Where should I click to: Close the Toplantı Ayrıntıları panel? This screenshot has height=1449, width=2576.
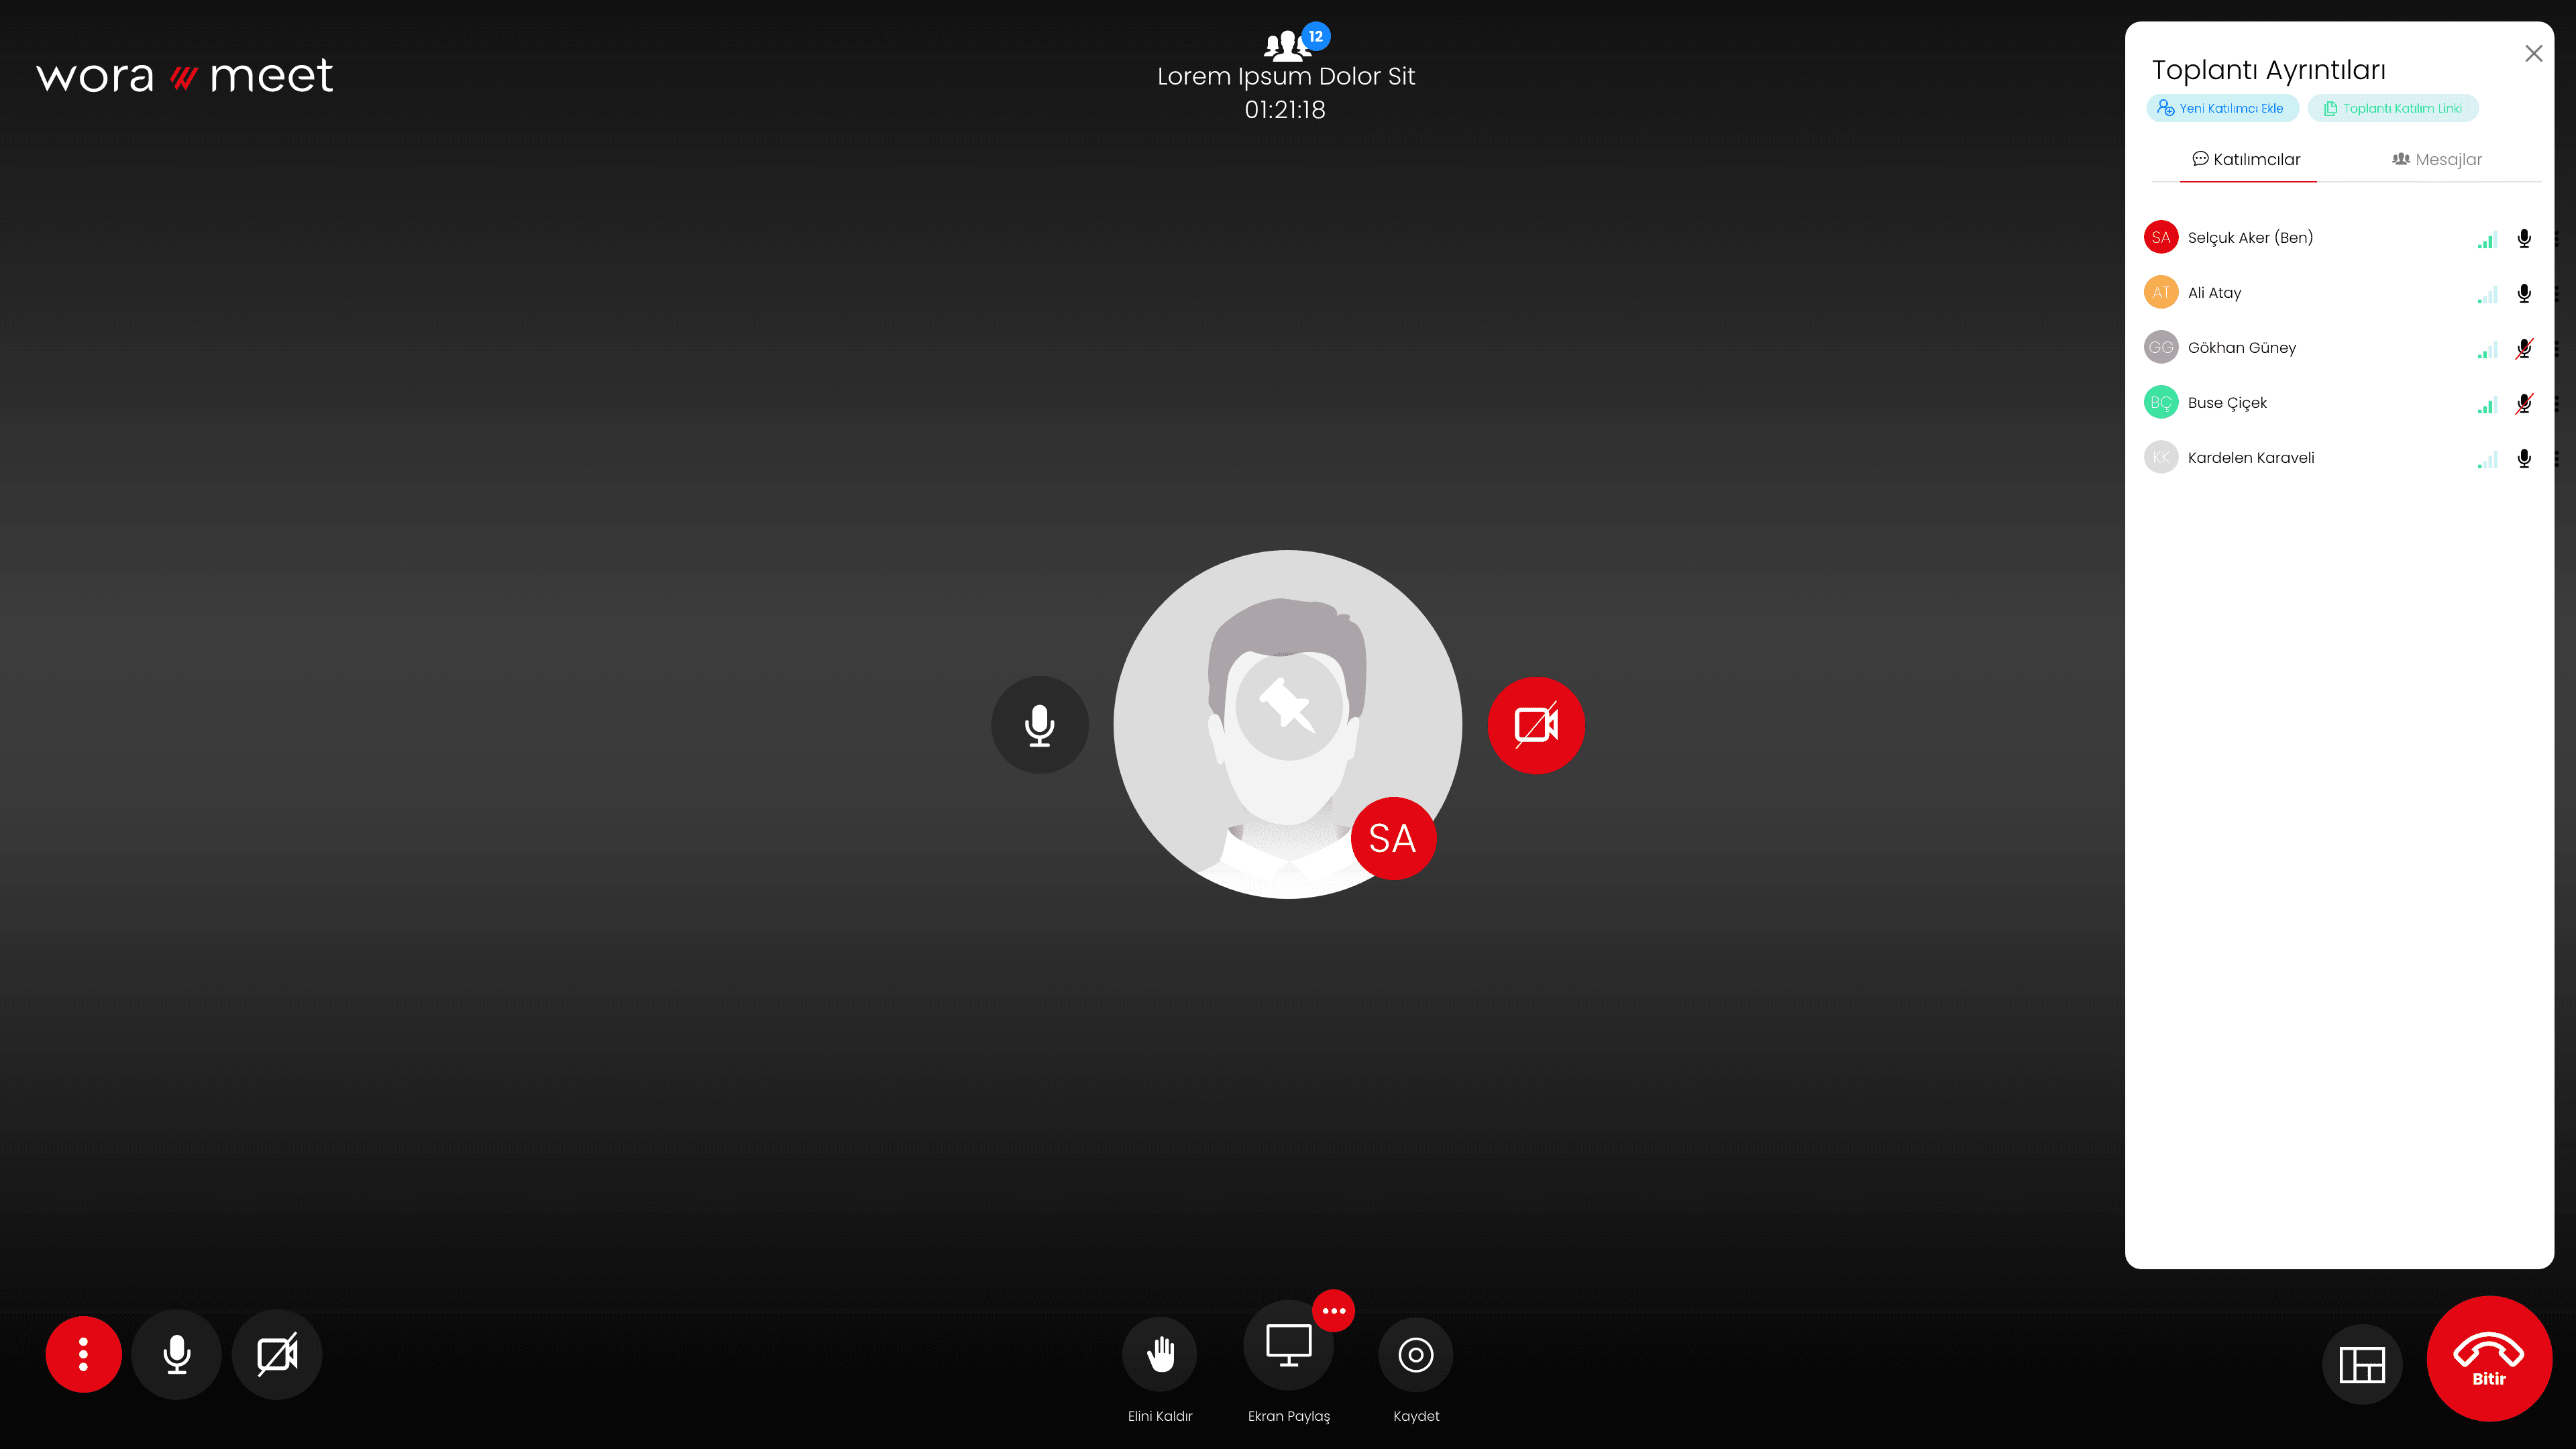pos(2533,54)
